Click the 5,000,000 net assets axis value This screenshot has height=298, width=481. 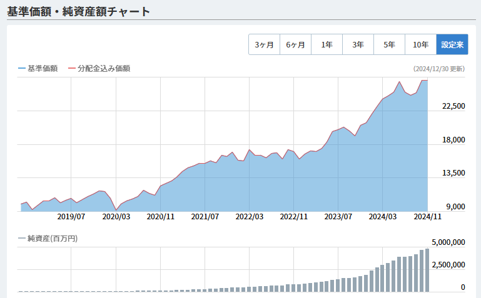tap(448, 242)
